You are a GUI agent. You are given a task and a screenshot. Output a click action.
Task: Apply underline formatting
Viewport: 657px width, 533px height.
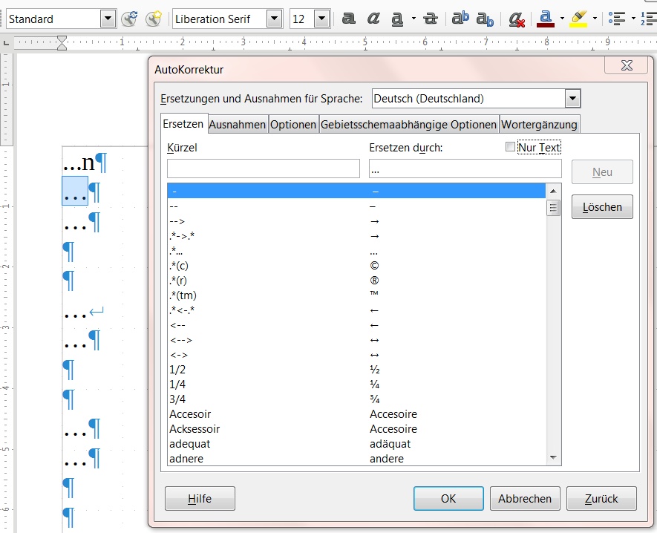tap(397, 19)
